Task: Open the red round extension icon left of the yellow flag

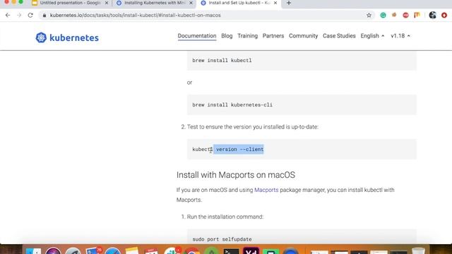Action: coord(405,16)
